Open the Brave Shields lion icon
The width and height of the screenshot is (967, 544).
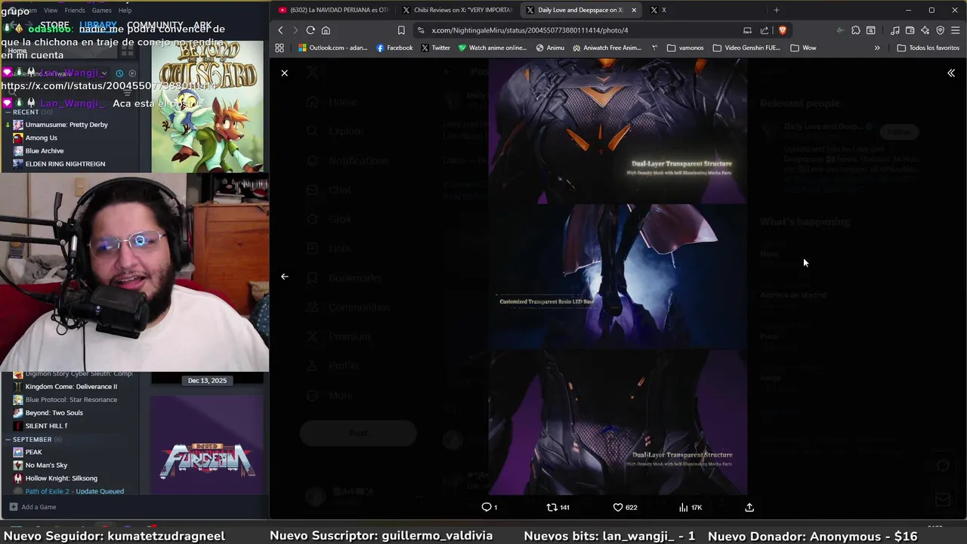click(x=782, y=30)
